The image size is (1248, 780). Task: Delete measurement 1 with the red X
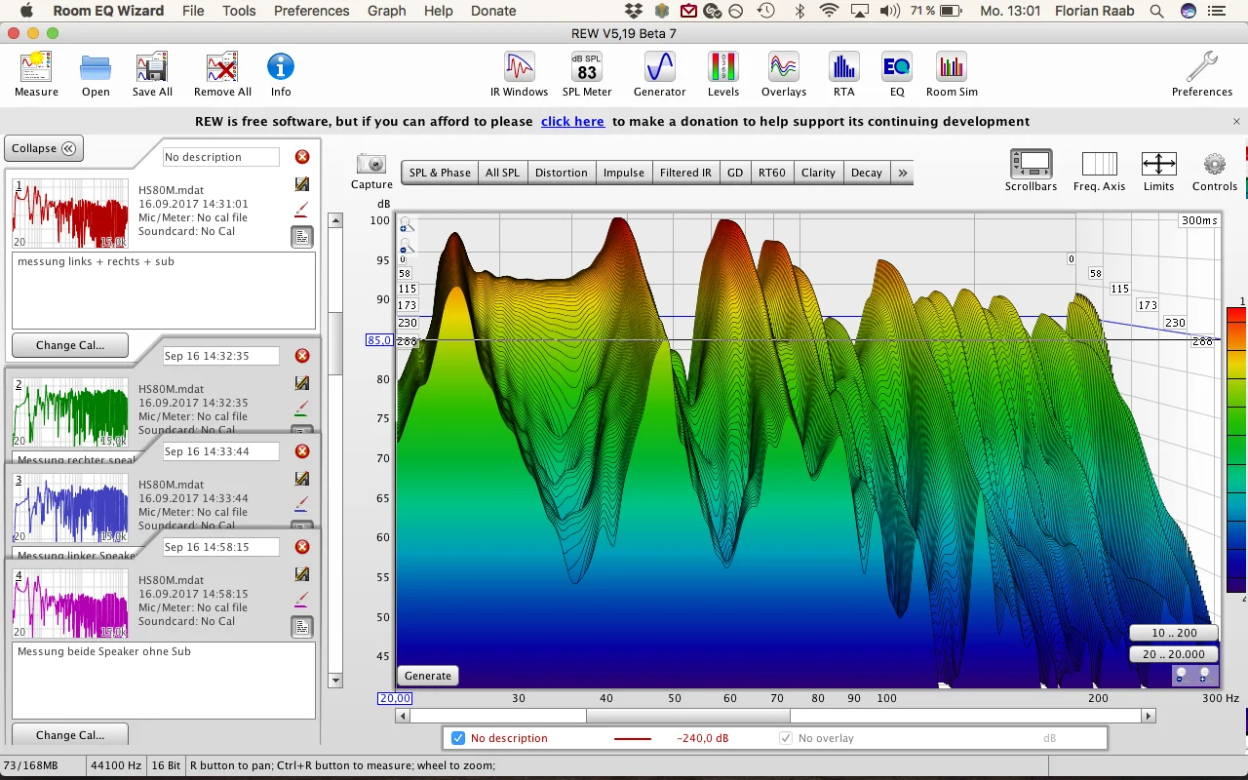click(x=302, y=157)
